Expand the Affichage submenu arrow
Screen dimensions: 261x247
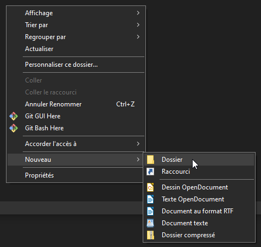click(x=138, y=13)
